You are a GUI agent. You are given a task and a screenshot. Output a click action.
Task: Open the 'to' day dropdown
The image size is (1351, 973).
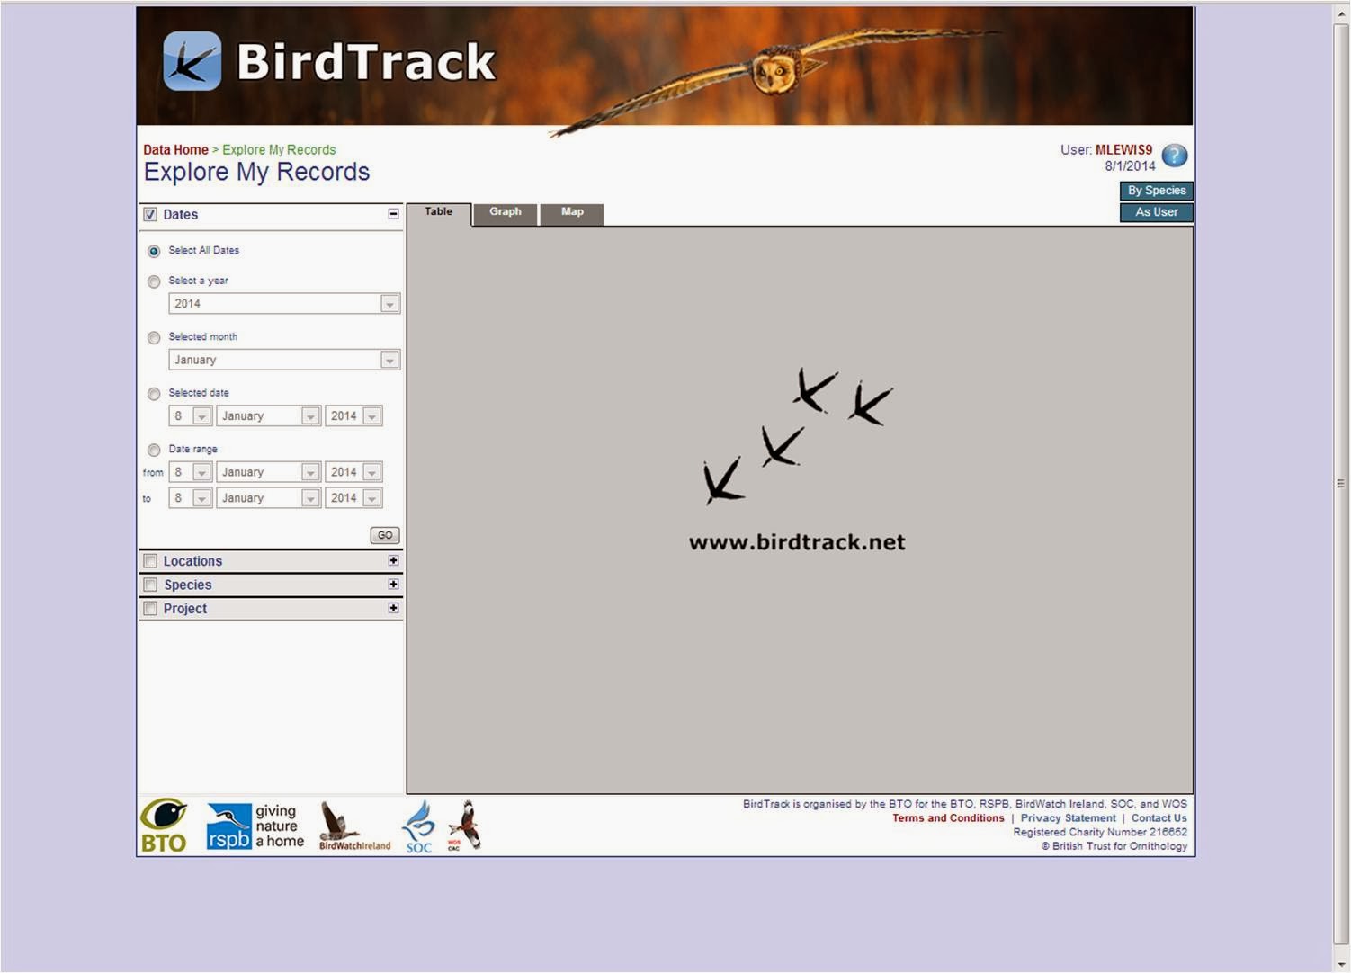tap(191, 498)
